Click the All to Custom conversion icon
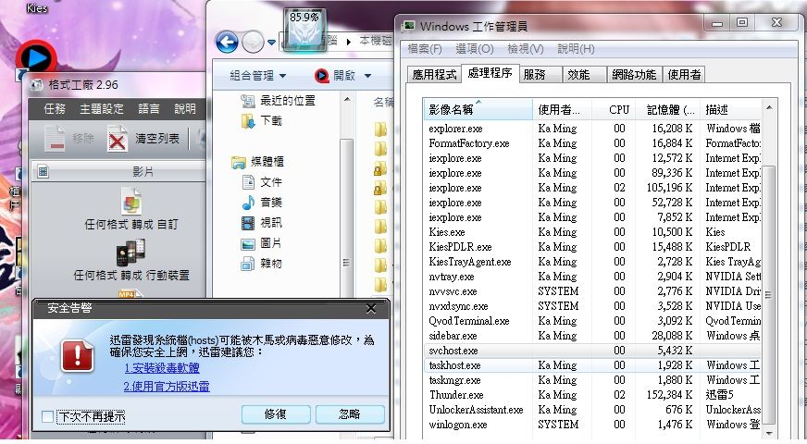Viewport: 807px width, 444px height. [x=131, y=201]
